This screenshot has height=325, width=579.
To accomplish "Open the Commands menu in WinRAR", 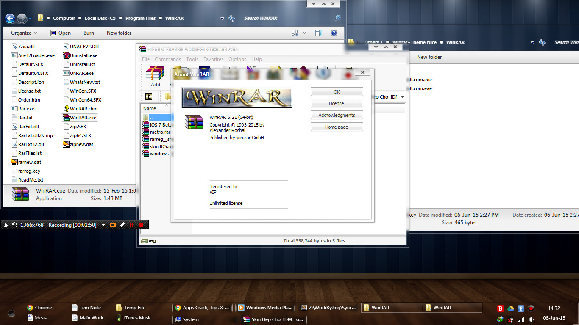I will [x=168, y=59].
